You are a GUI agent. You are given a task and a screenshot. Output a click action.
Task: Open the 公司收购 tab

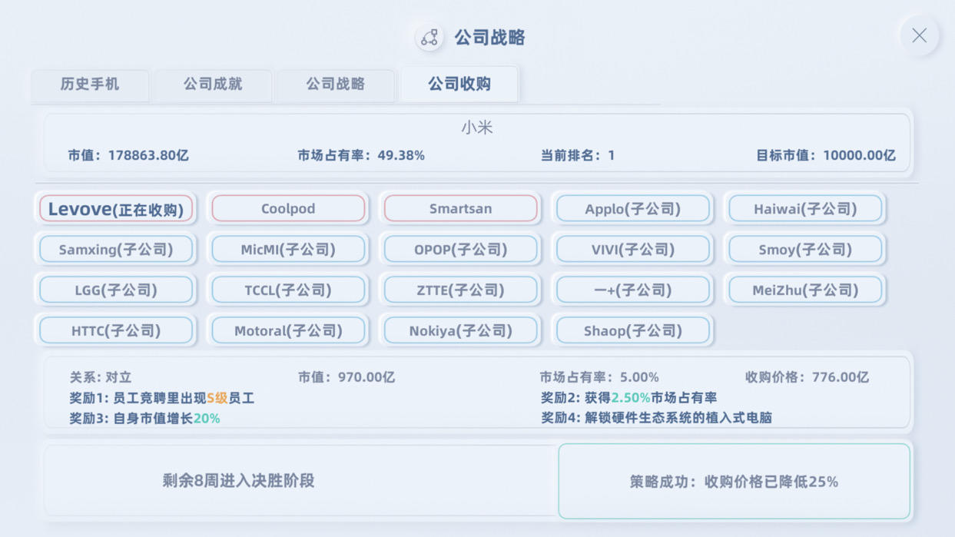coord(459,85)
